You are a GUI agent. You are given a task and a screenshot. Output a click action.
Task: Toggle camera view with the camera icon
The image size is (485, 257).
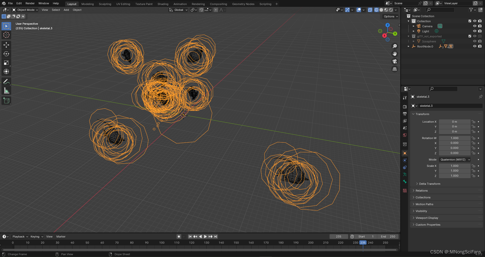click(x=395, y=61)
